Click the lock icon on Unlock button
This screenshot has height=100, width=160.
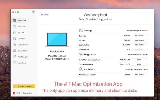16,86
